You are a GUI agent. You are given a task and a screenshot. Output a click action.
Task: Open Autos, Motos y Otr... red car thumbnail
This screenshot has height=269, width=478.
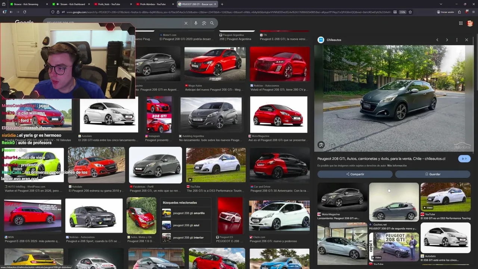point(141,216)
